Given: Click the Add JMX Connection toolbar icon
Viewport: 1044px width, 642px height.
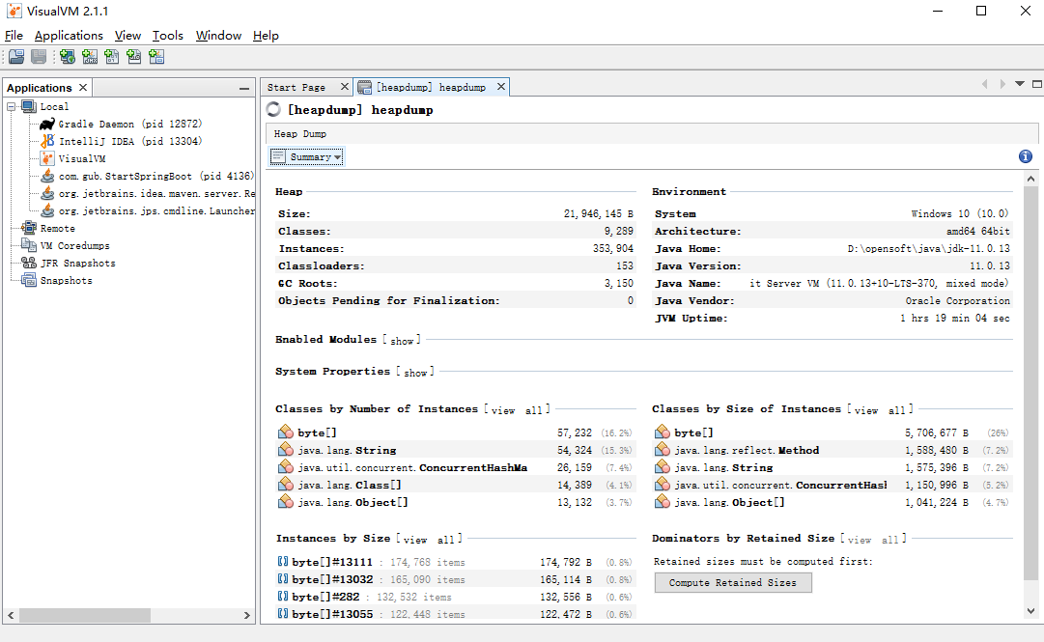Looking at the screenshot, I should tap(90, 56).
